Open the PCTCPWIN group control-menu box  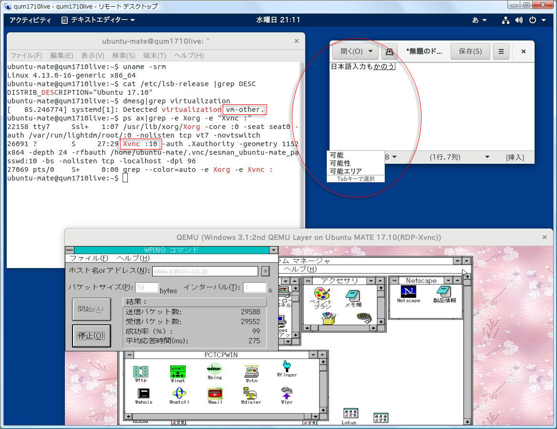click(x=130, y=355)
